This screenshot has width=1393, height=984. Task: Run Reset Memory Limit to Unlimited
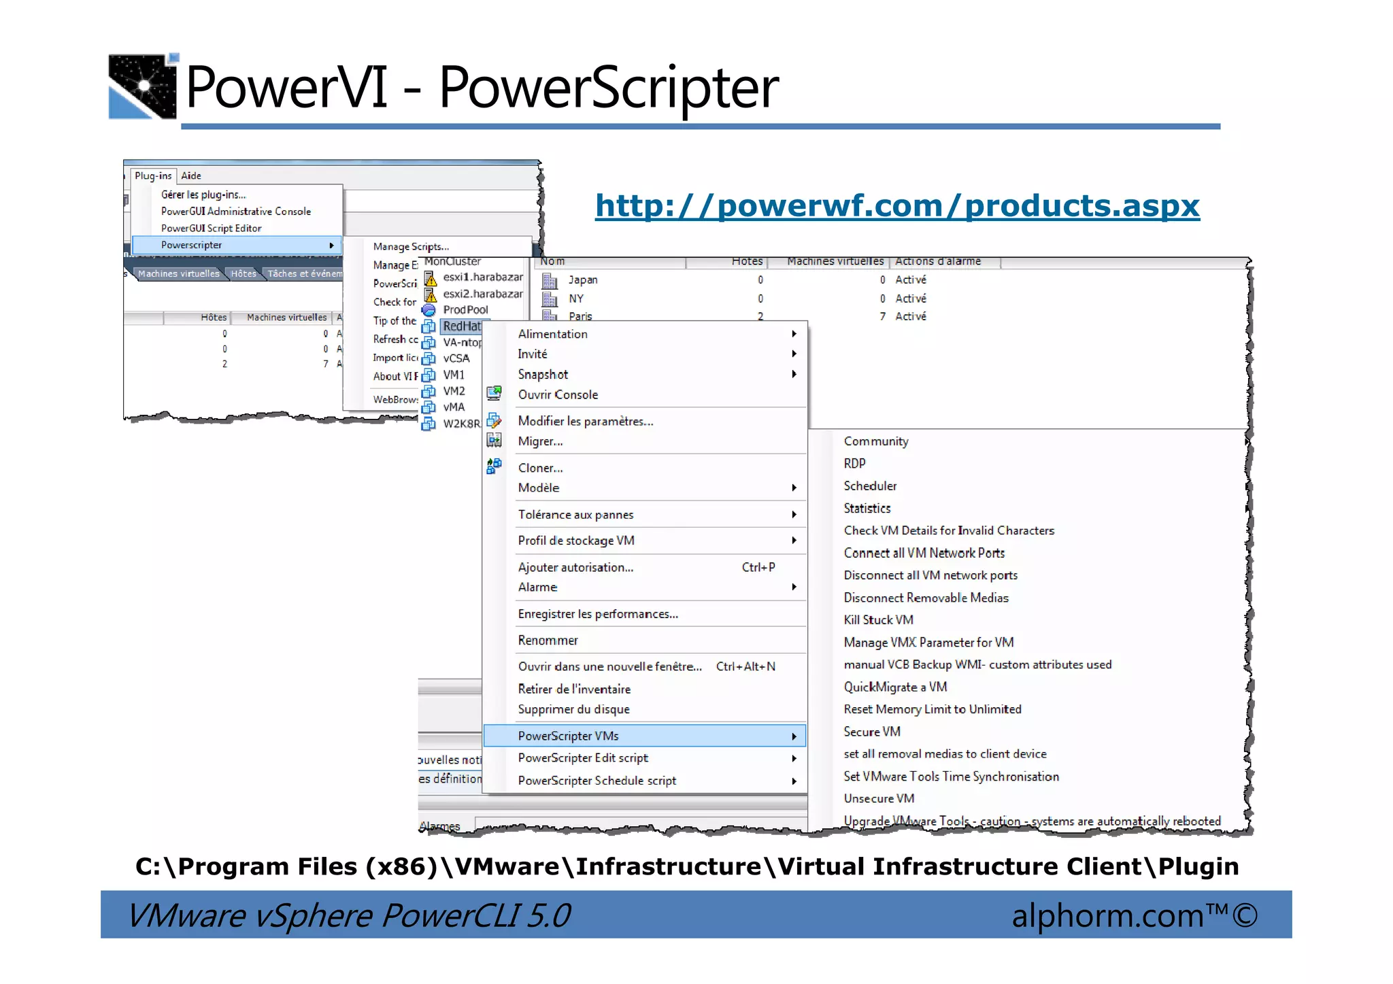click(x=933, y=709)
